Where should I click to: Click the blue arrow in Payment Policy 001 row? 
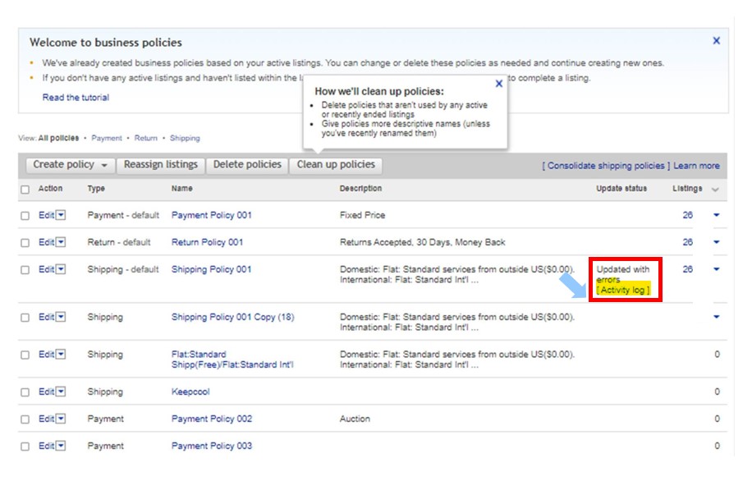click(717, 215)
